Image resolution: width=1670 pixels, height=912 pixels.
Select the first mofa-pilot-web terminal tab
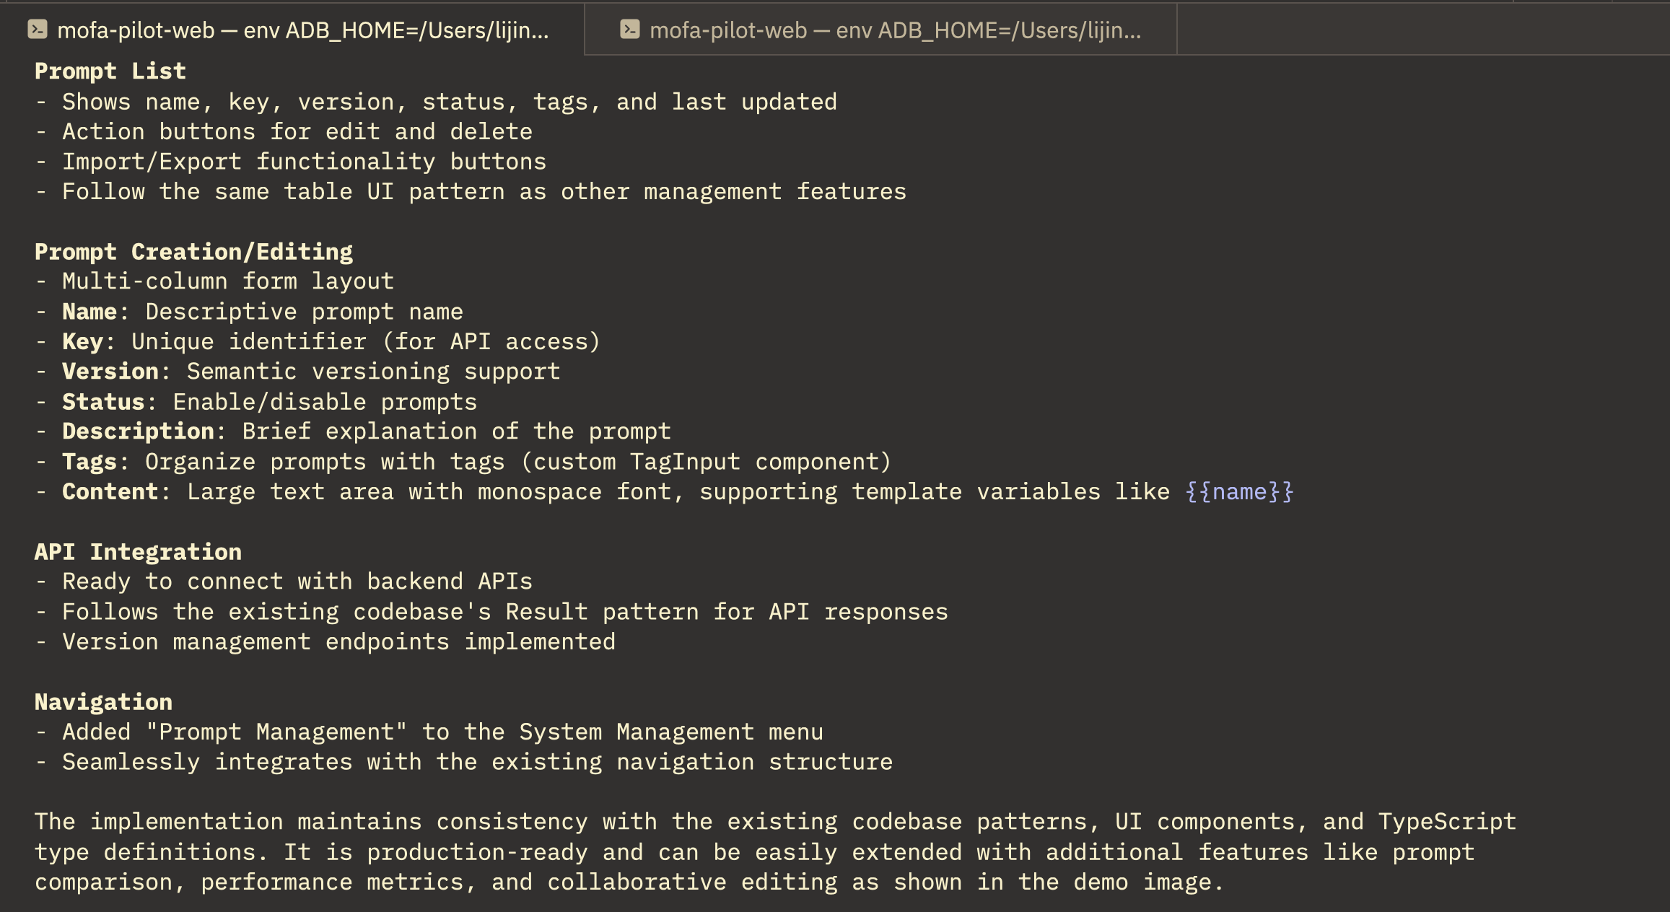pos(303,30)
